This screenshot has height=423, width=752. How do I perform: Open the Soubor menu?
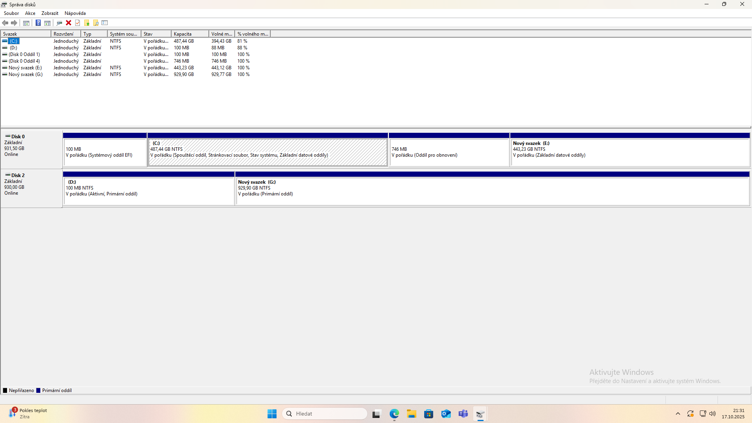(11, 13)
